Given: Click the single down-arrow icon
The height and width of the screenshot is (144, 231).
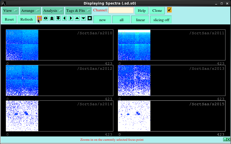Looking at the screenshot, I should pos(83,18).
